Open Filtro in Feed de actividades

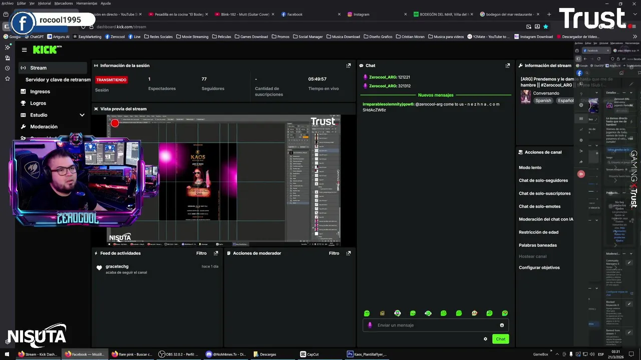pyautogui.click(x=201, y=253)
